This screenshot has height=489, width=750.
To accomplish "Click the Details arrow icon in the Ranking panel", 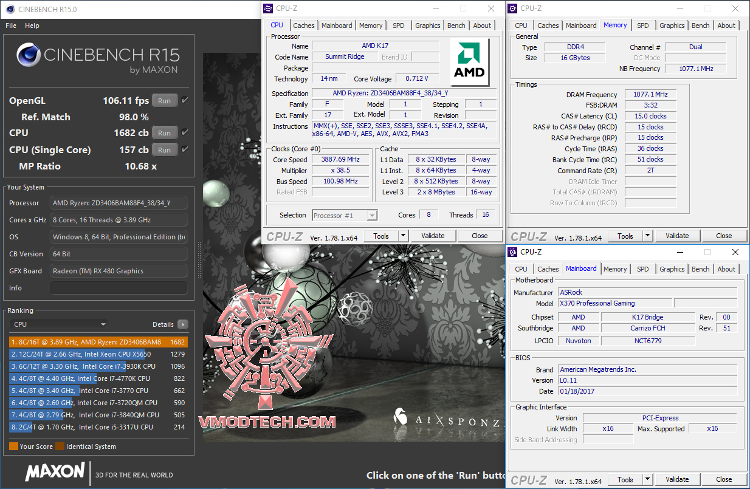I will point(182,324).
